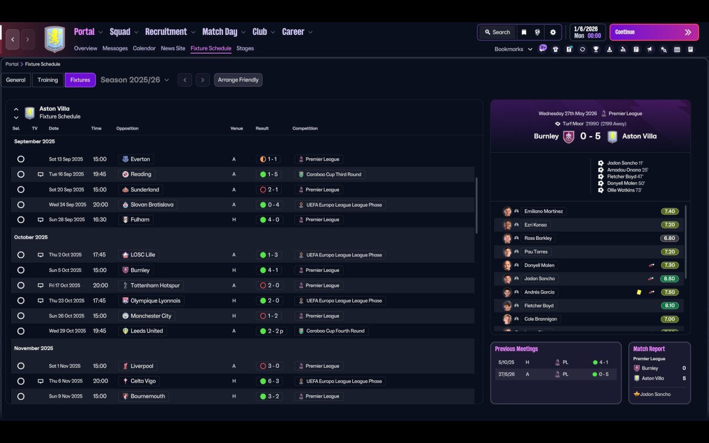
Task: Select the Sunderland fixture radio button
Action: pos(20,189)
